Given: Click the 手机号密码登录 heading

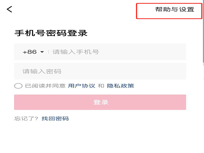Looking at the screenshot, I should tap(51, 33).
